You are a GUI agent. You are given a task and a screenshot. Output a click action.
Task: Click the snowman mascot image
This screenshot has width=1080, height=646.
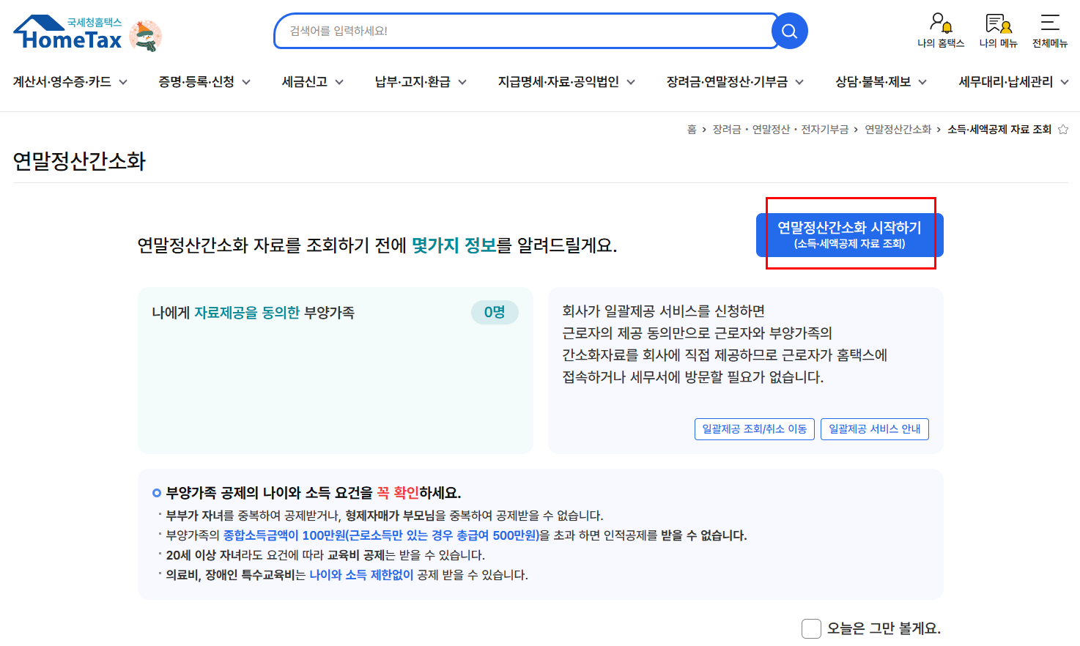[x=146, y=36]
